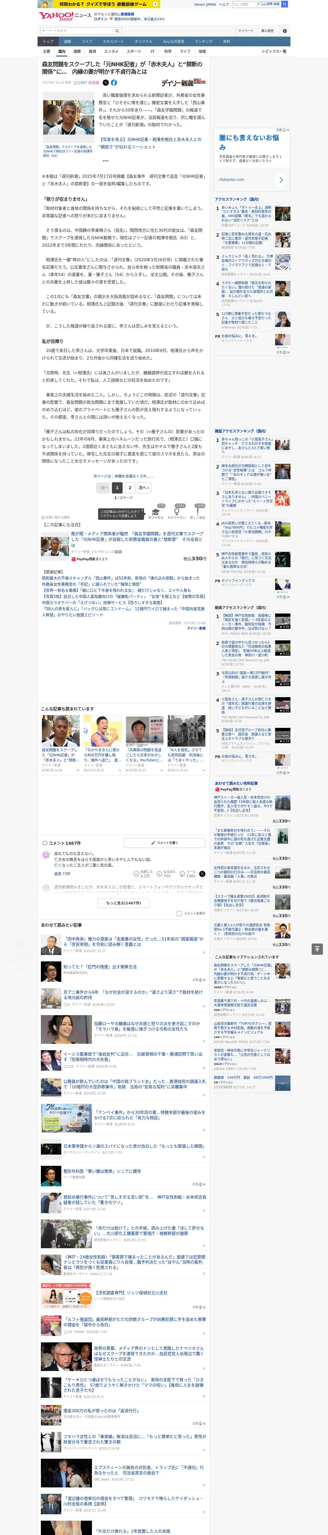The image size is (328, 1535).
Task: Click 記事に関する報告 report icon link
Action: [55, 517]
